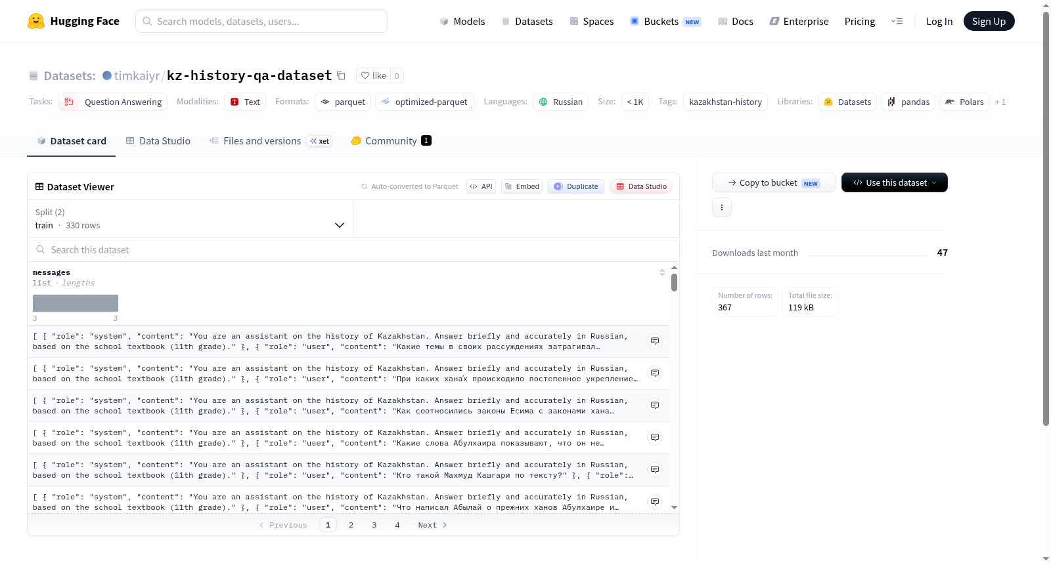Copy dataset name with the copy icon

[341, 75]
